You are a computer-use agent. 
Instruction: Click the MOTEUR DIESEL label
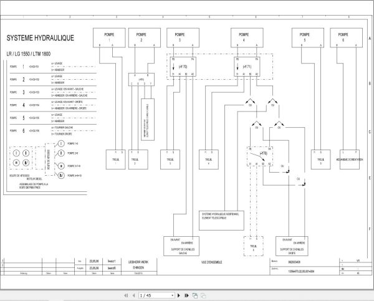pyautogui.click(x=34, y=179)
